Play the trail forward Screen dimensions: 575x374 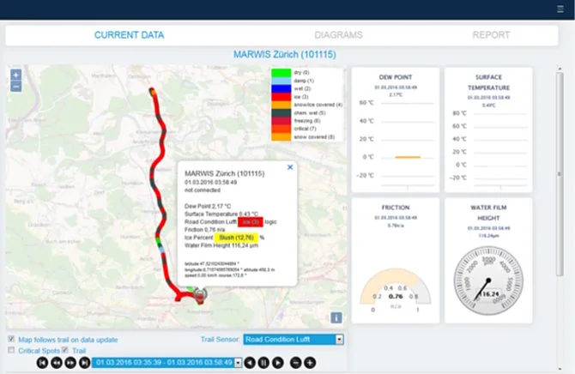pos(278,363)
